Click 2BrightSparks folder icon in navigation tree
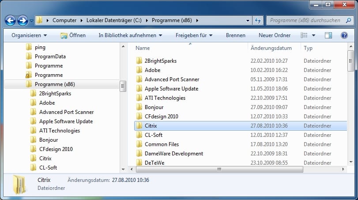 click(34, 94)
